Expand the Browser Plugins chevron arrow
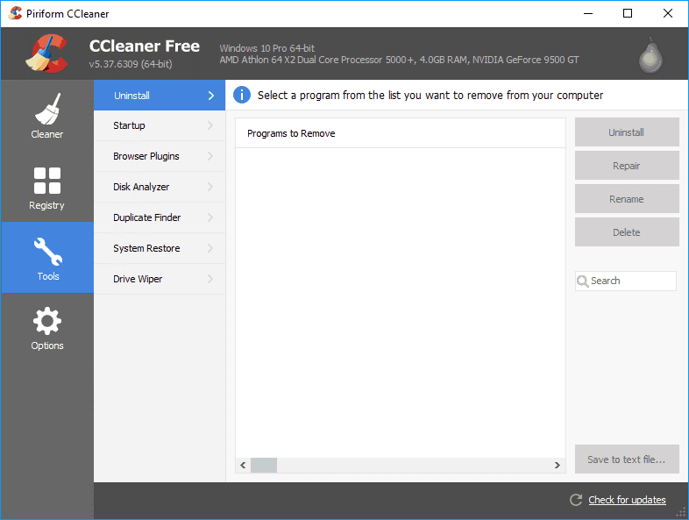Viewport: 689px width, 520px height. tap(210, 156)
